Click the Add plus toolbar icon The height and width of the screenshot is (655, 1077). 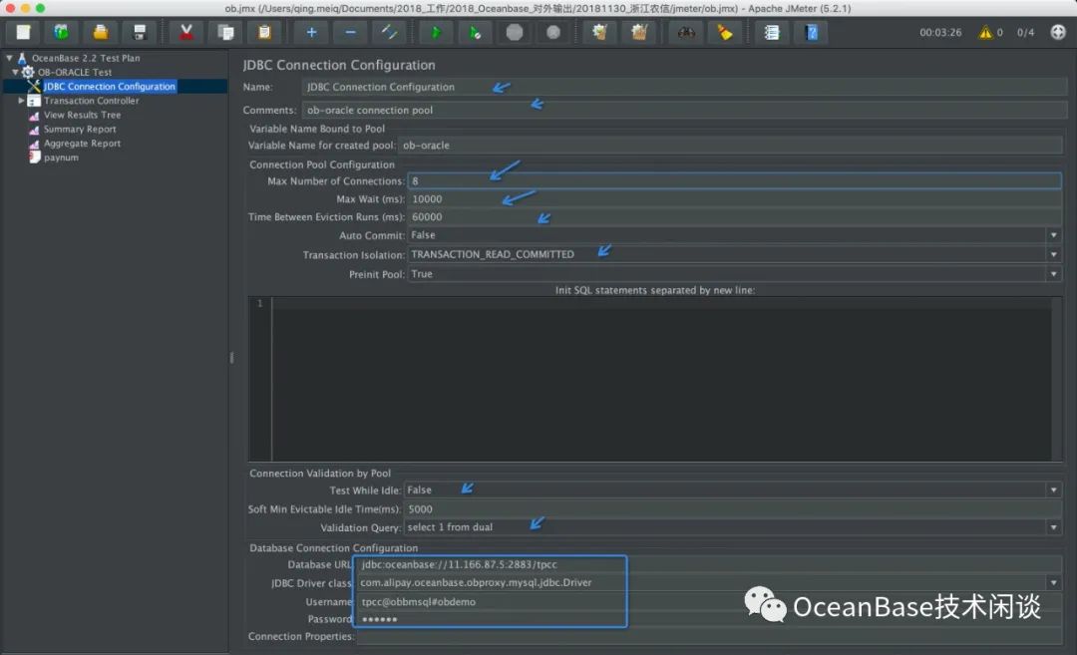point(311,32)
